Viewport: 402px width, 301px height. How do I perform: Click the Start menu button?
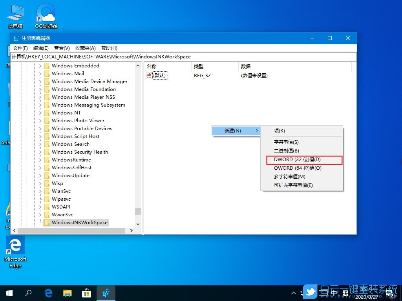[x=9, y=293]
